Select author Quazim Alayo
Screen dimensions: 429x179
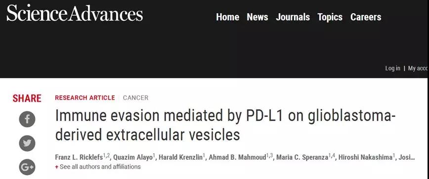(132, 157)
